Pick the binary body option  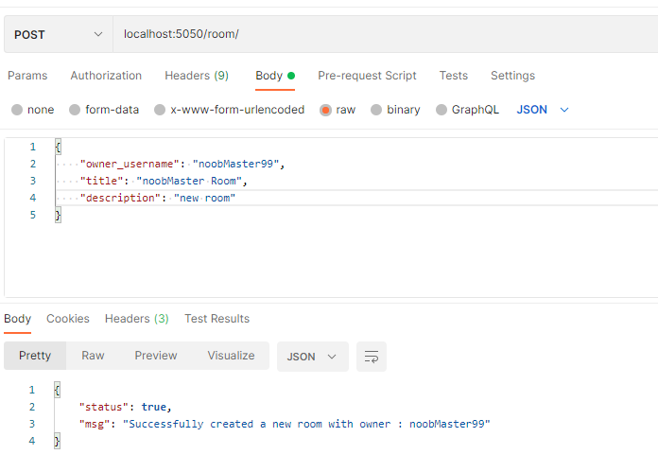(x=377, y=110)
